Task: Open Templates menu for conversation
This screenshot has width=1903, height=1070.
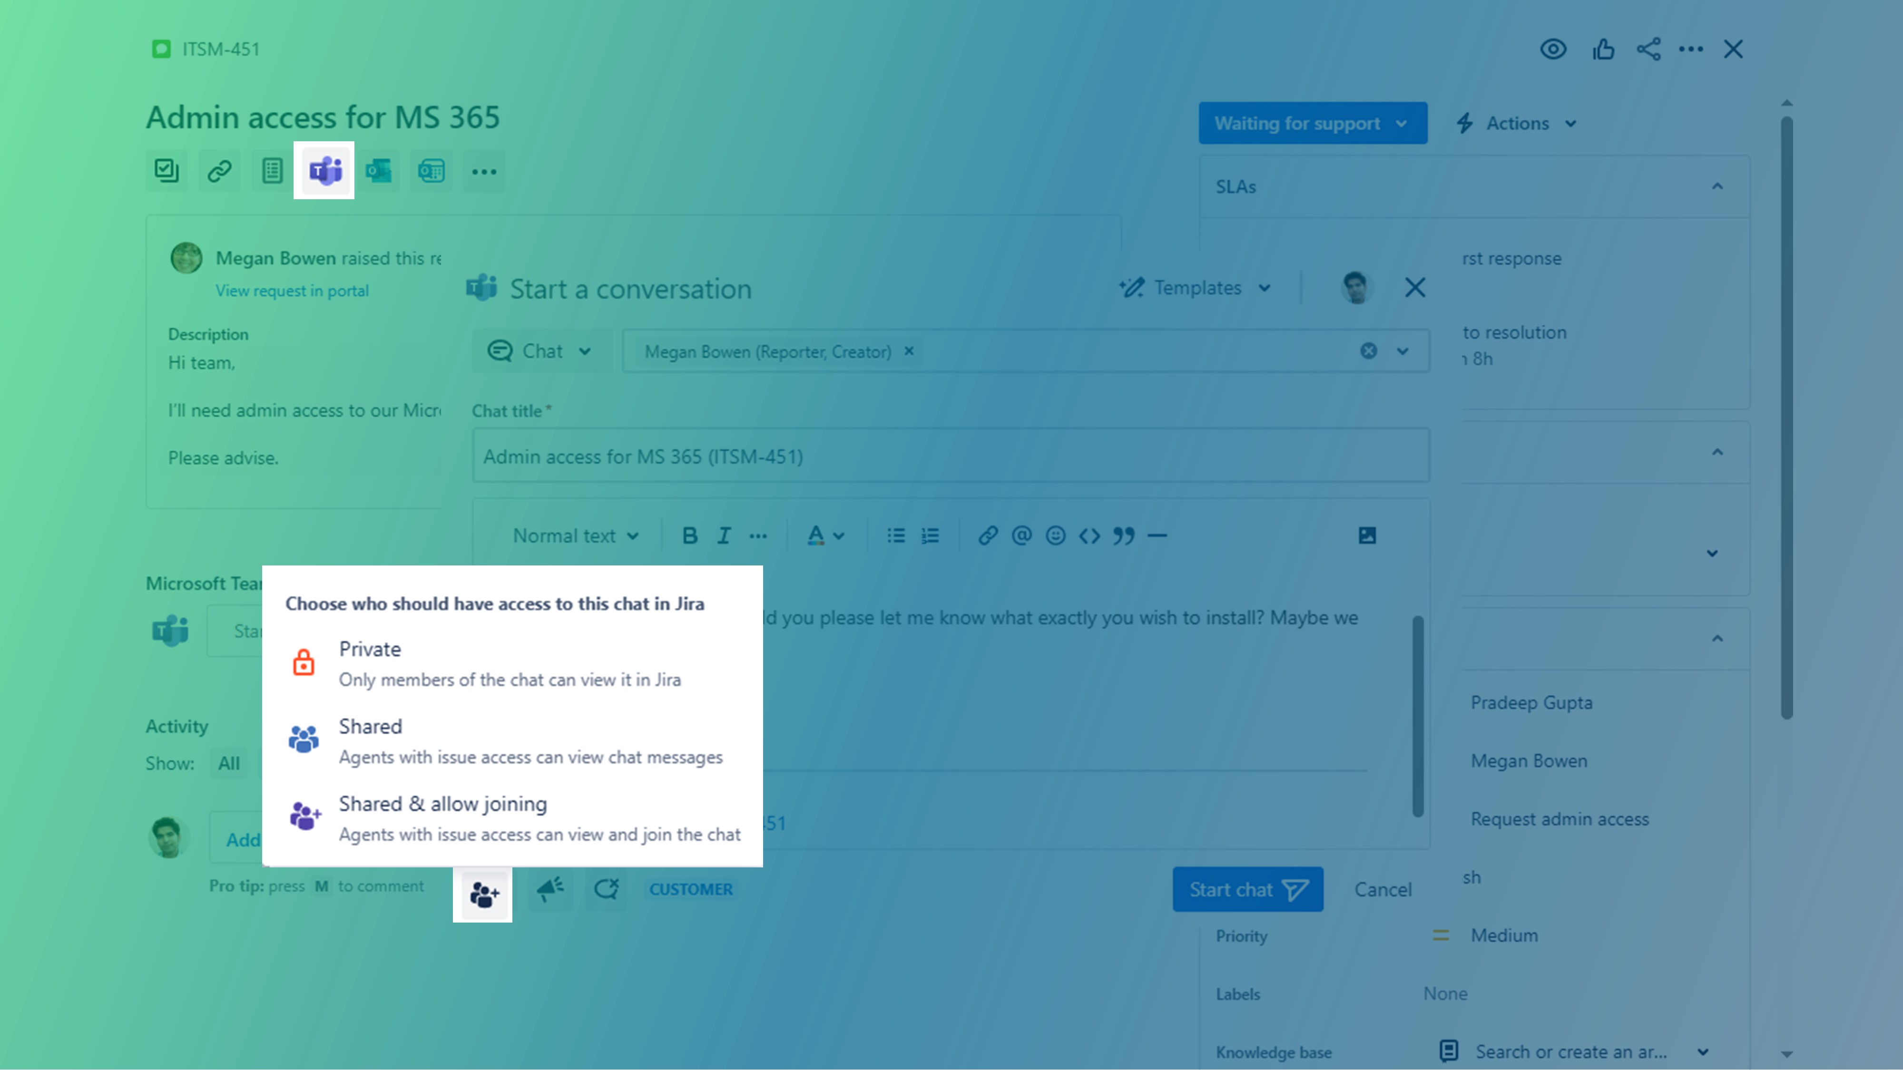Action: [x=1196, y=287]
